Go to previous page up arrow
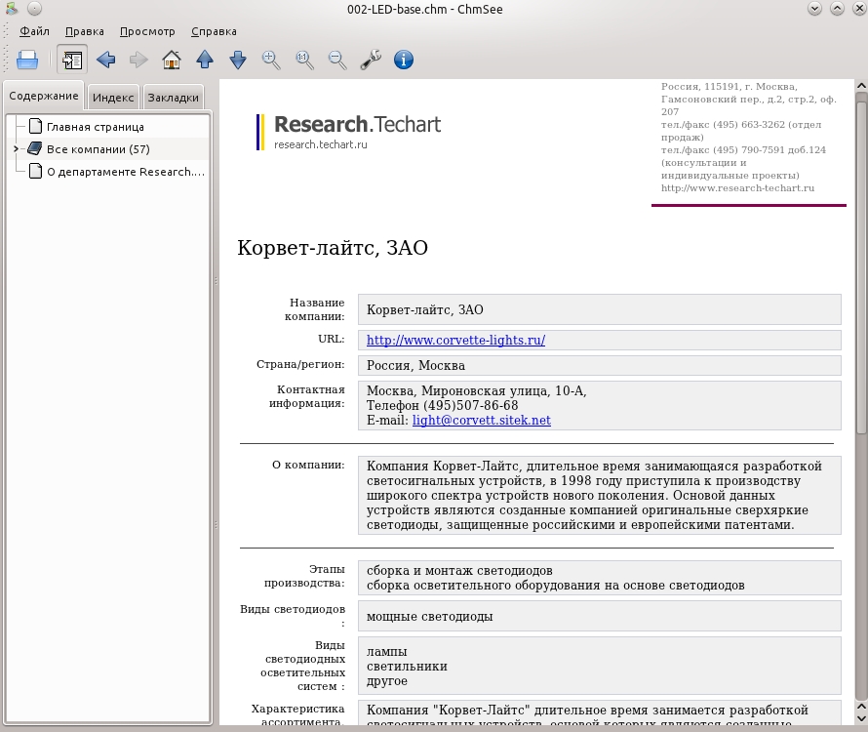This screenshot has width=868, height=732. click(205, 60)
